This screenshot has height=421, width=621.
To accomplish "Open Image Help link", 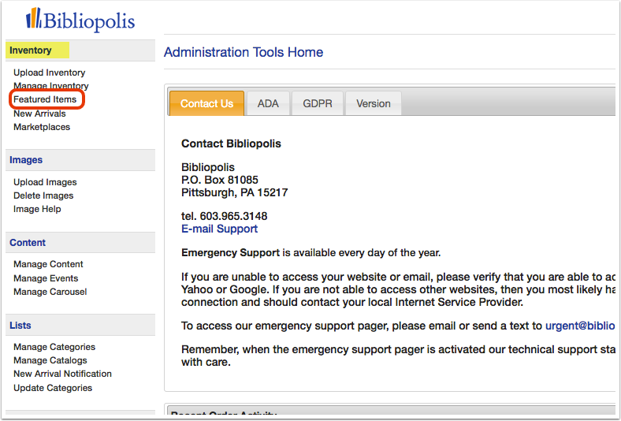I will [x=37, y=209].
